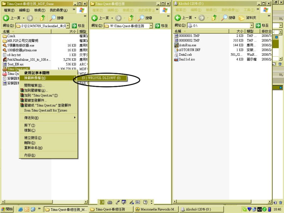Go up one folder in the W:\ window

click(x=131, y=18)
